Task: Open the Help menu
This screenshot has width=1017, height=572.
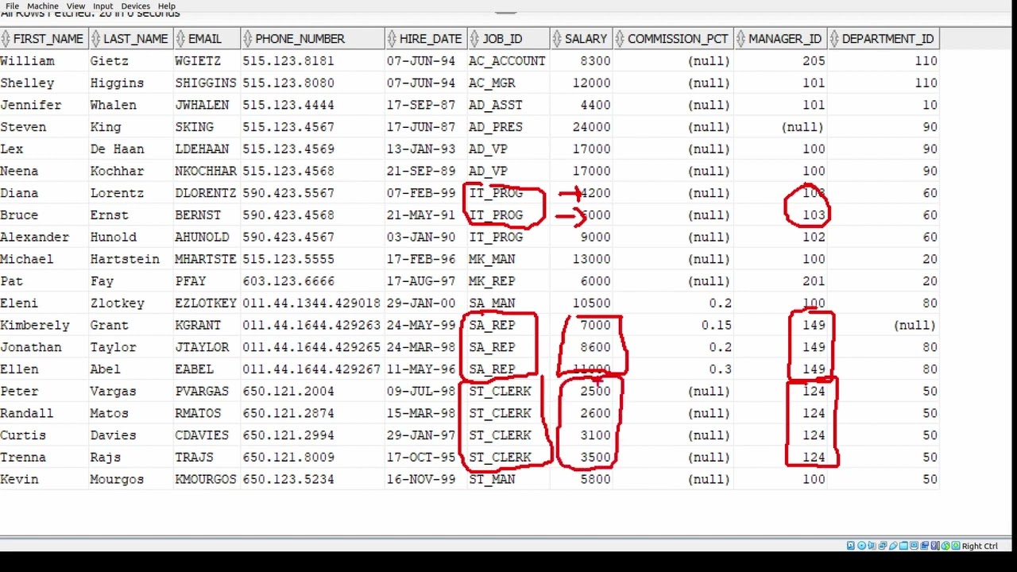Action: point(167,6)
